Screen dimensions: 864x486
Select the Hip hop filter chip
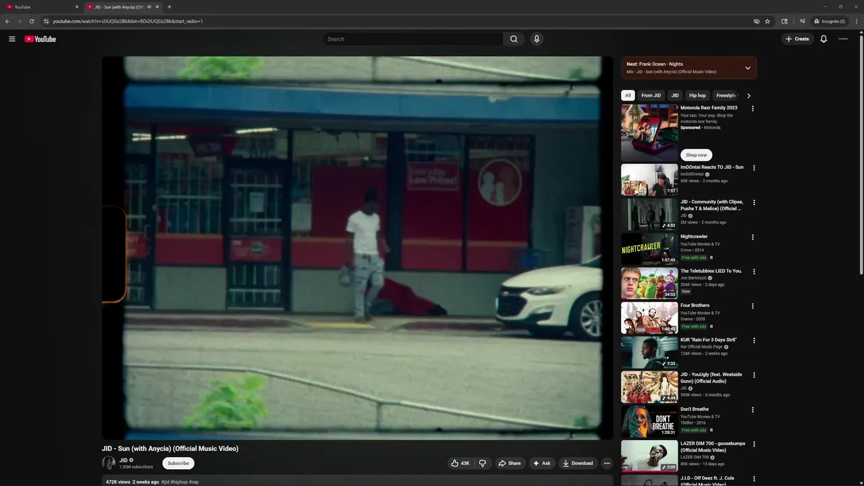click(697, 95)
